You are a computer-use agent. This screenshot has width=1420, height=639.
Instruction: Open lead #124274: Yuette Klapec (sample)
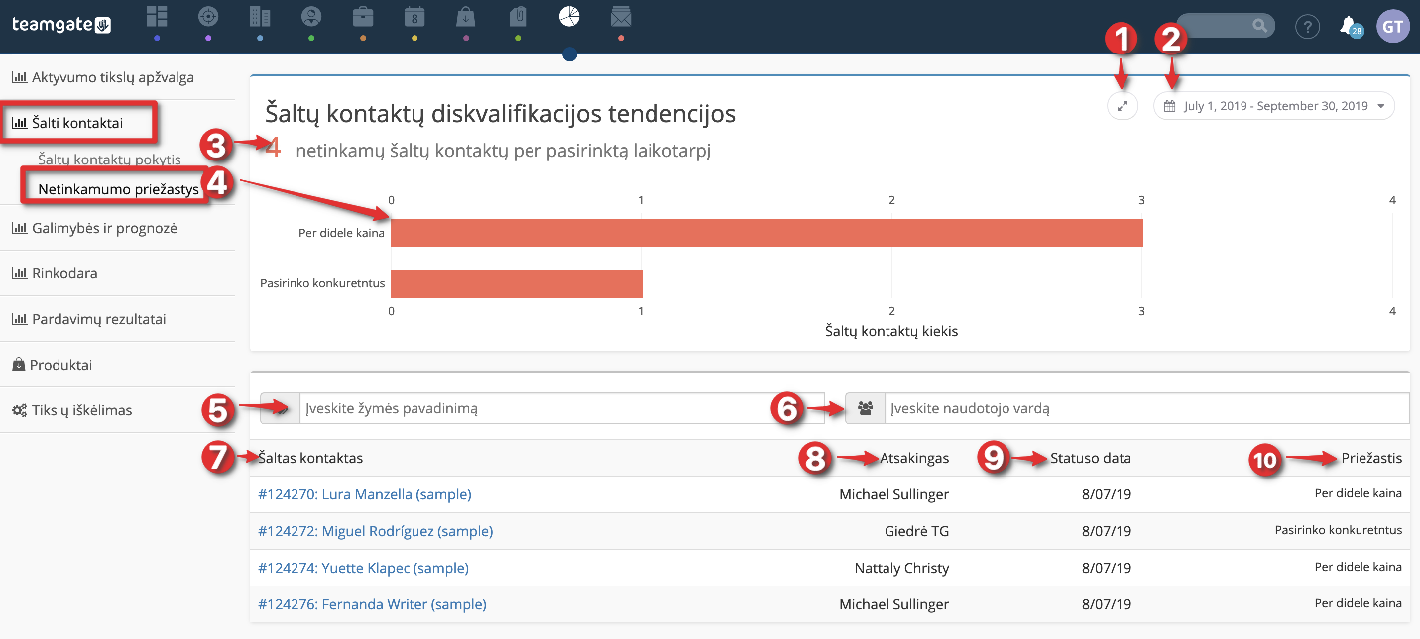[363, 568]
